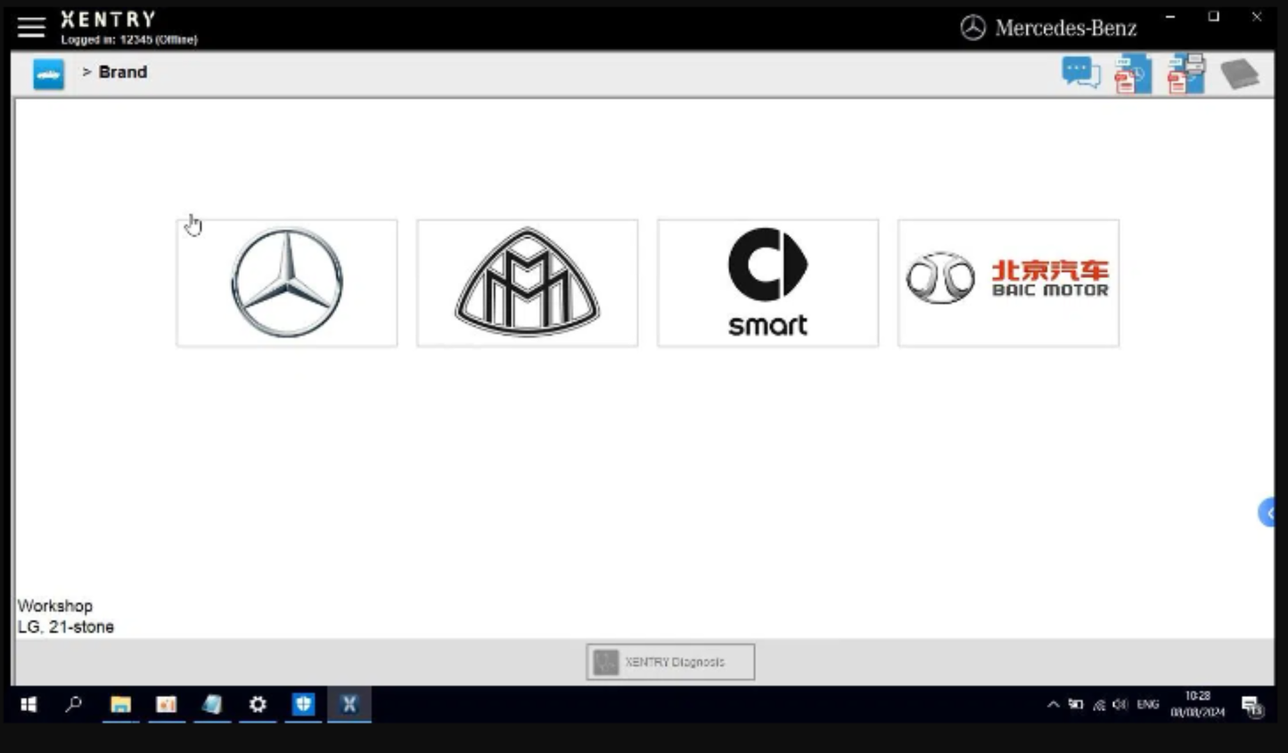Choose the BAIC Motor brand tile
1288x753 pixels.
1008,282
